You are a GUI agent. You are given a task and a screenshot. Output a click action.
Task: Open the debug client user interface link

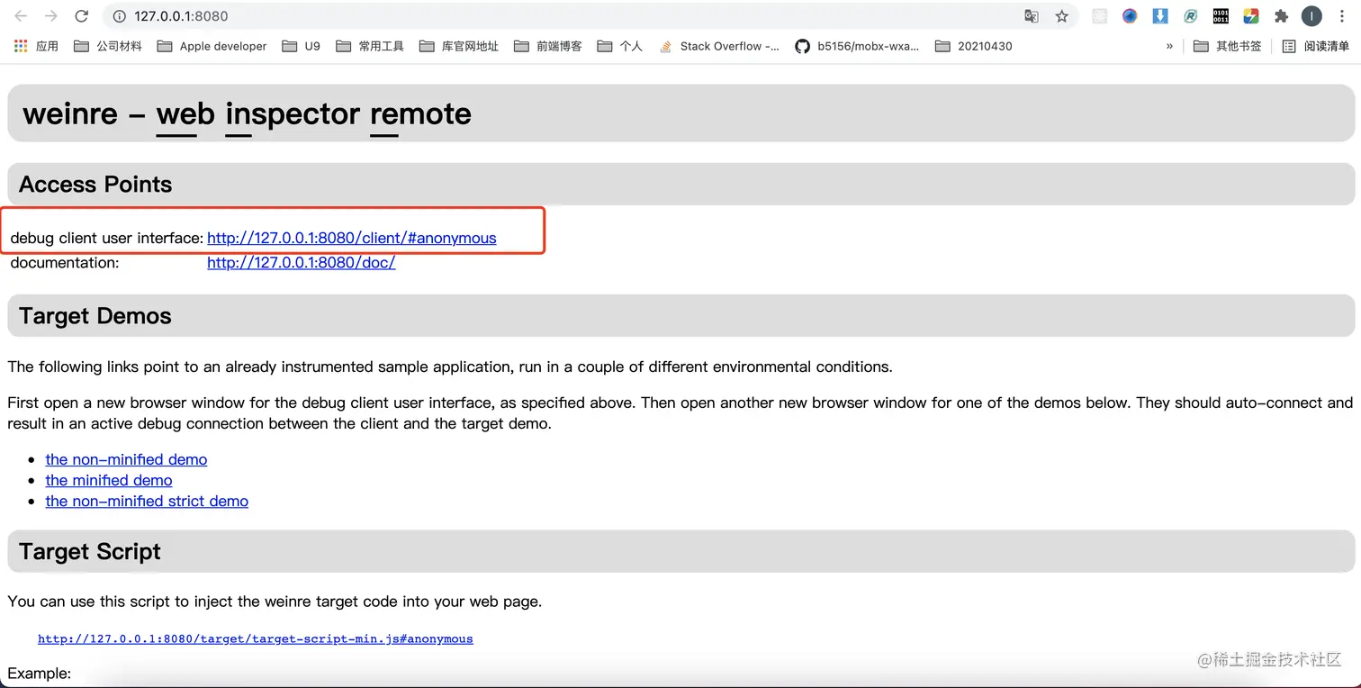[352, 238]
